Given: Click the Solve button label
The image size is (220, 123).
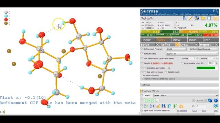Looking at the screenshot, I should [x=145, y=45].
